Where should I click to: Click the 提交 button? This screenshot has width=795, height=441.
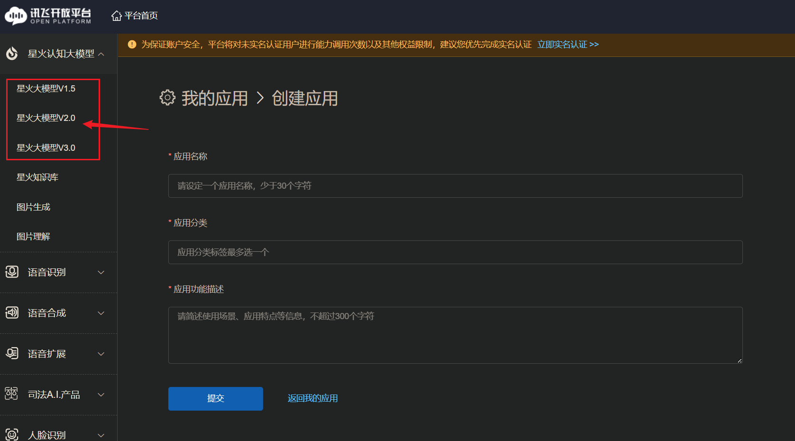tap(216, 399)
